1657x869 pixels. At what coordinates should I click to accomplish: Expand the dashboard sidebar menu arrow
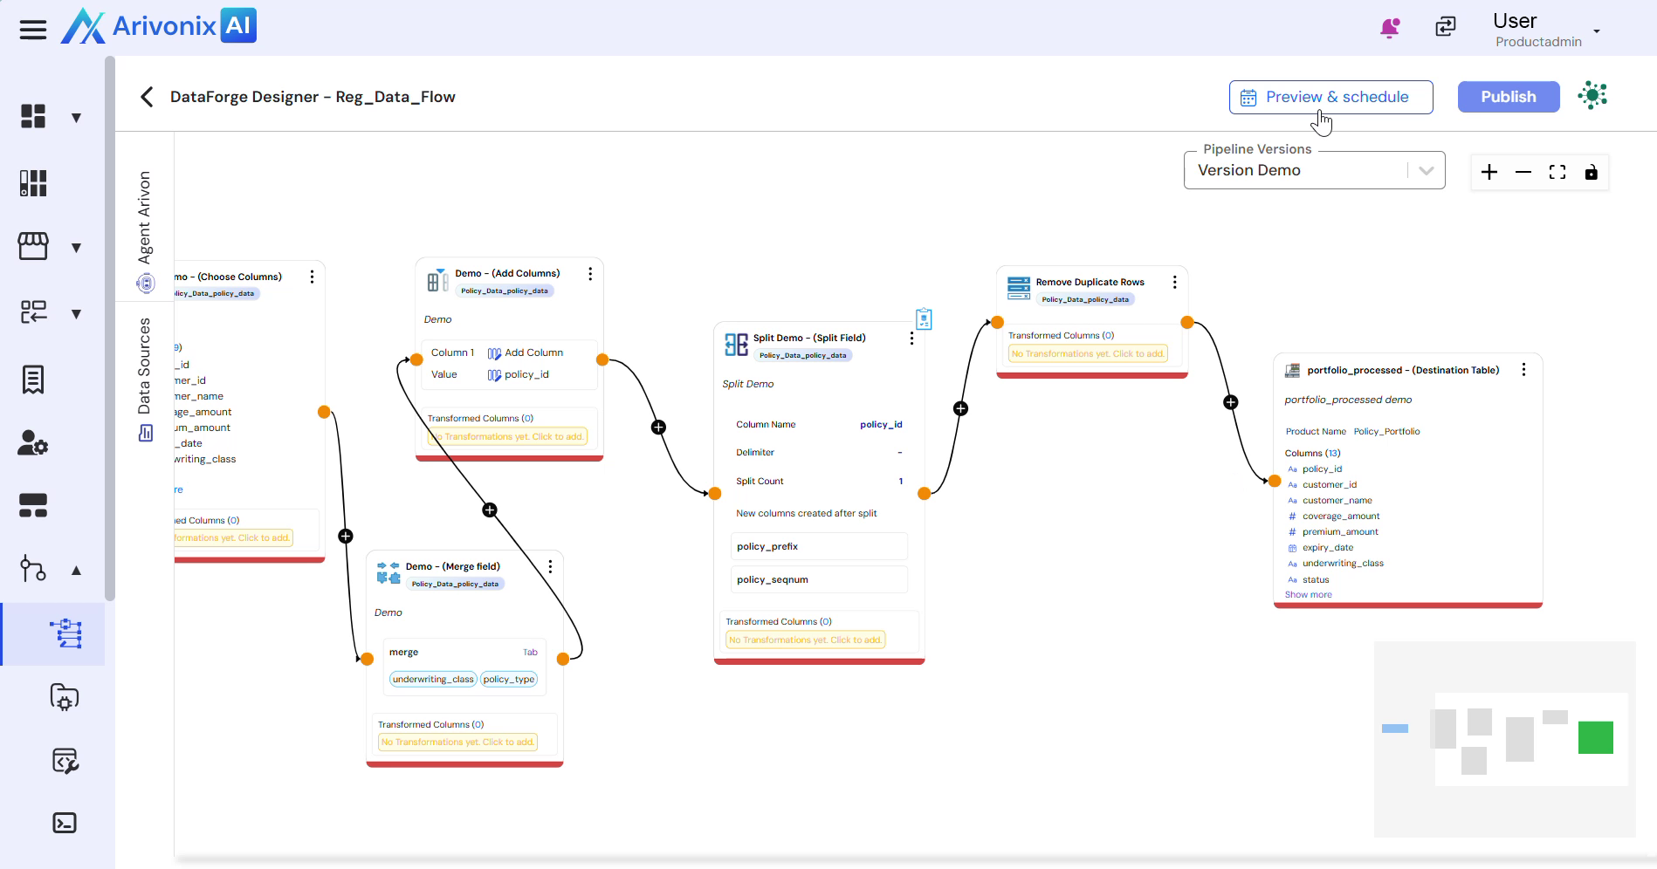76,118
